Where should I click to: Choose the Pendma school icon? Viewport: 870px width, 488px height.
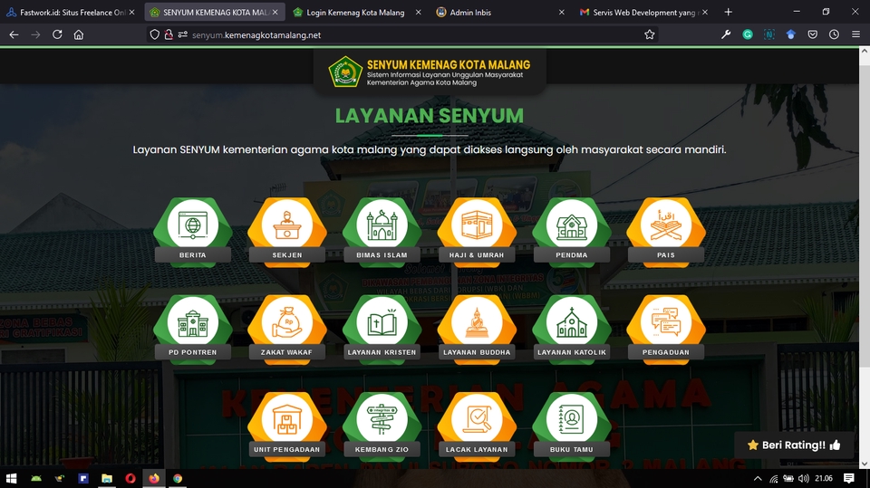coord(572,232)
